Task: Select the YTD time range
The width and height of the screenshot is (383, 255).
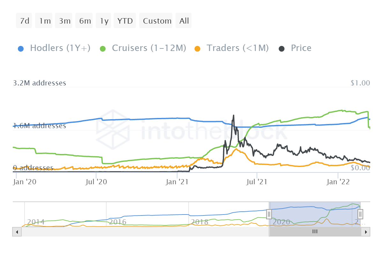Action: point(124,20)
